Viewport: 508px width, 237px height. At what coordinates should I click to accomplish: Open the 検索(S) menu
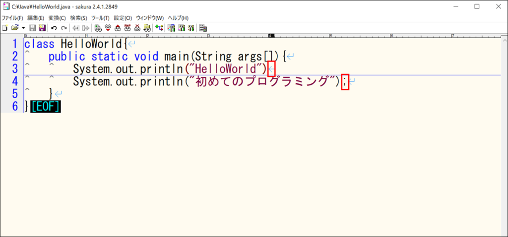coord(78,18)
